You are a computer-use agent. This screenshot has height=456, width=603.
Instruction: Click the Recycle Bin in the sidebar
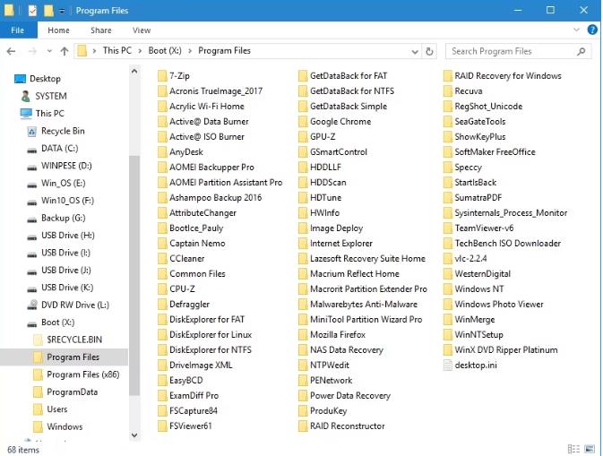coord(63,131)
